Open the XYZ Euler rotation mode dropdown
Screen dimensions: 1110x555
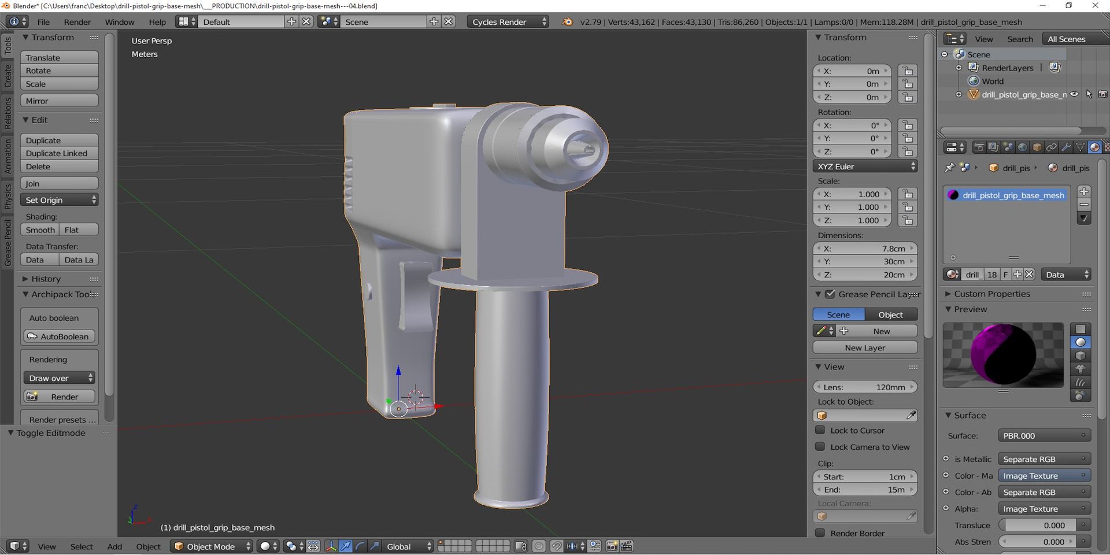[865, 166]
